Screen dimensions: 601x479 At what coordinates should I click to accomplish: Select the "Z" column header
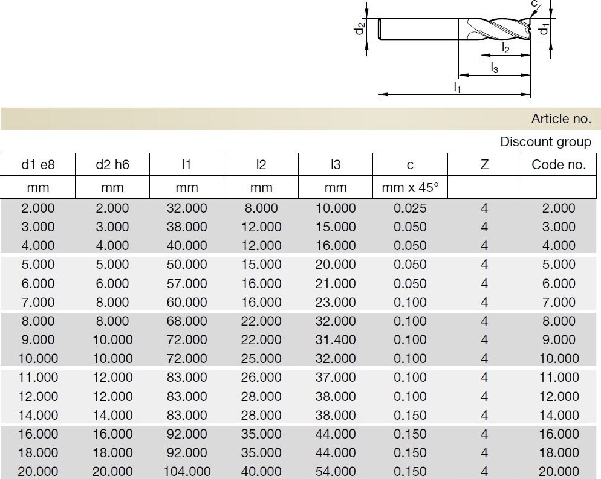click(x=484, y=164)
